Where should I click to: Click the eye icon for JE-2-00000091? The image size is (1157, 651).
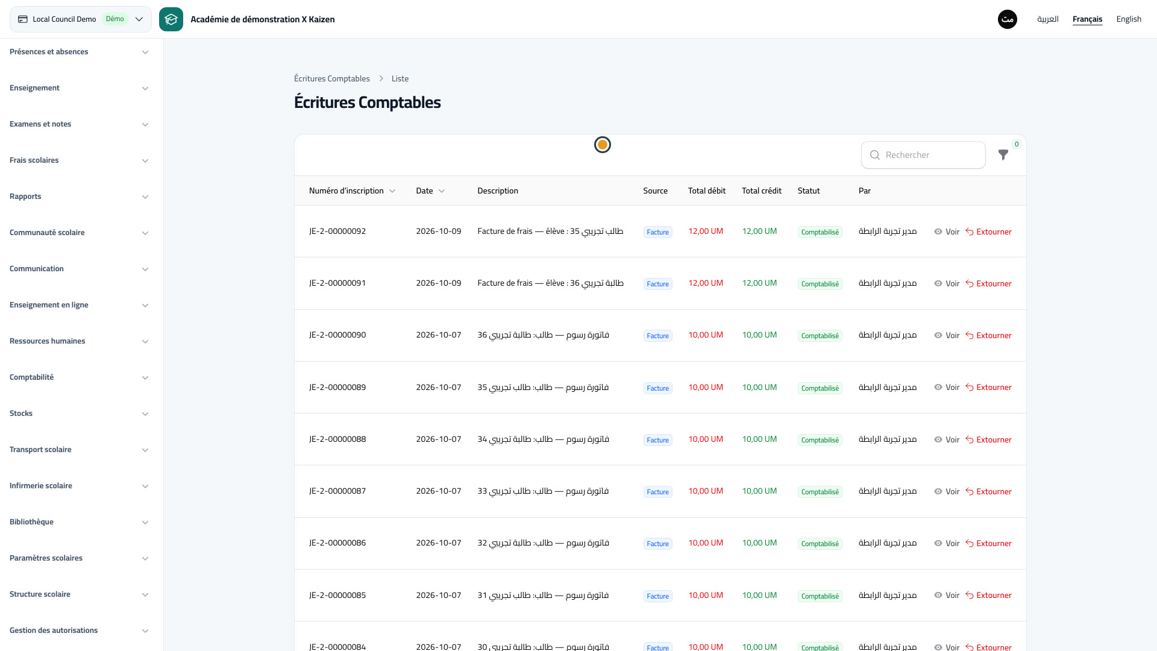(938, 283)
